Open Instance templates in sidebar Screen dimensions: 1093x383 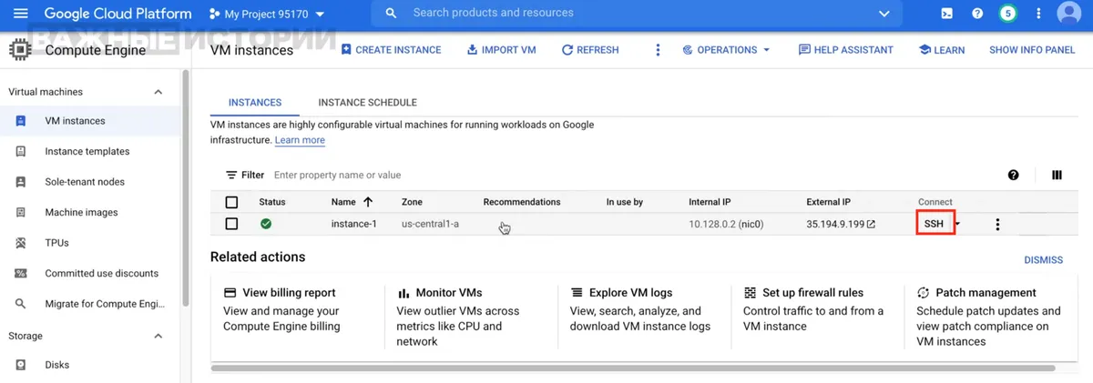89,152
